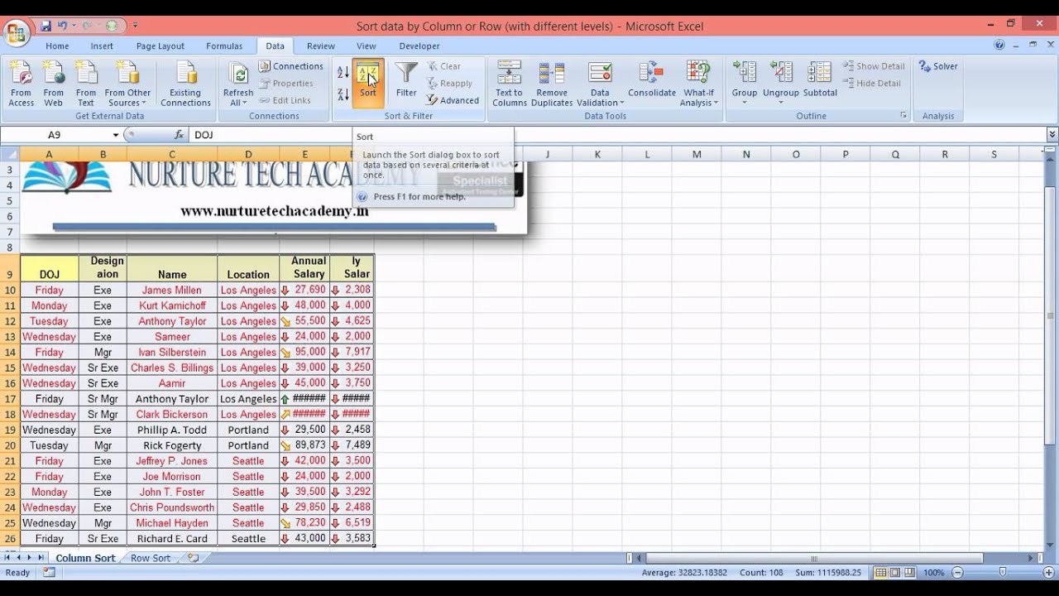Open the Home ribbon tab
1059x596 pixels.
(57, 46)
